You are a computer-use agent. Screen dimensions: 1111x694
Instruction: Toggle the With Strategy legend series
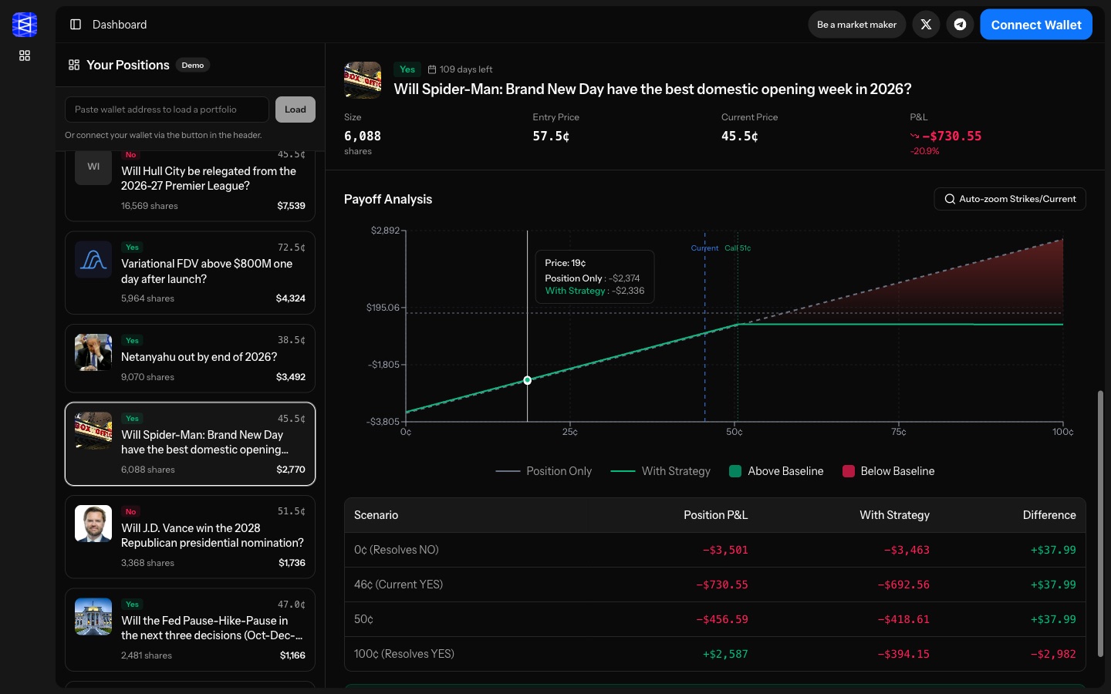coord(660,471)
